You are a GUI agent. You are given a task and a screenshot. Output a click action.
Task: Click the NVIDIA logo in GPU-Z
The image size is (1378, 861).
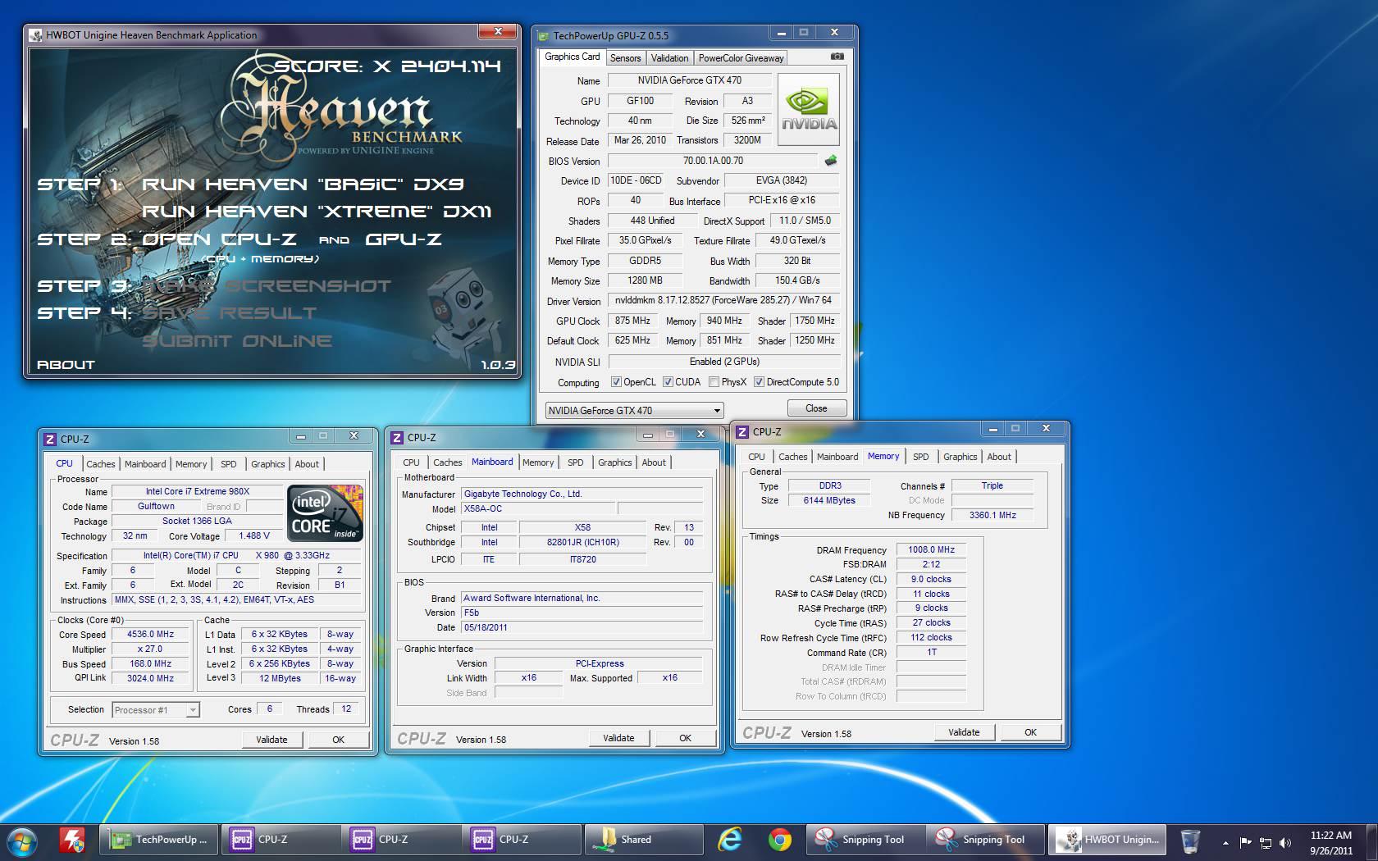click(x=809, y=110)
